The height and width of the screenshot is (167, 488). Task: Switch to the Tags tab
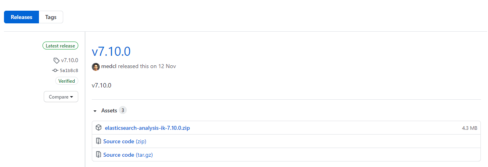(x=51, y=17)
